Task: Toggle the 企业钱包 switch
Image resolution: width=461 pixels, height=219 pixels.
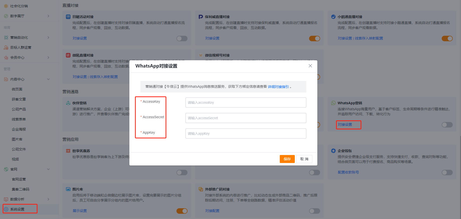Action: pyautogui.click(x=447, y=172)
